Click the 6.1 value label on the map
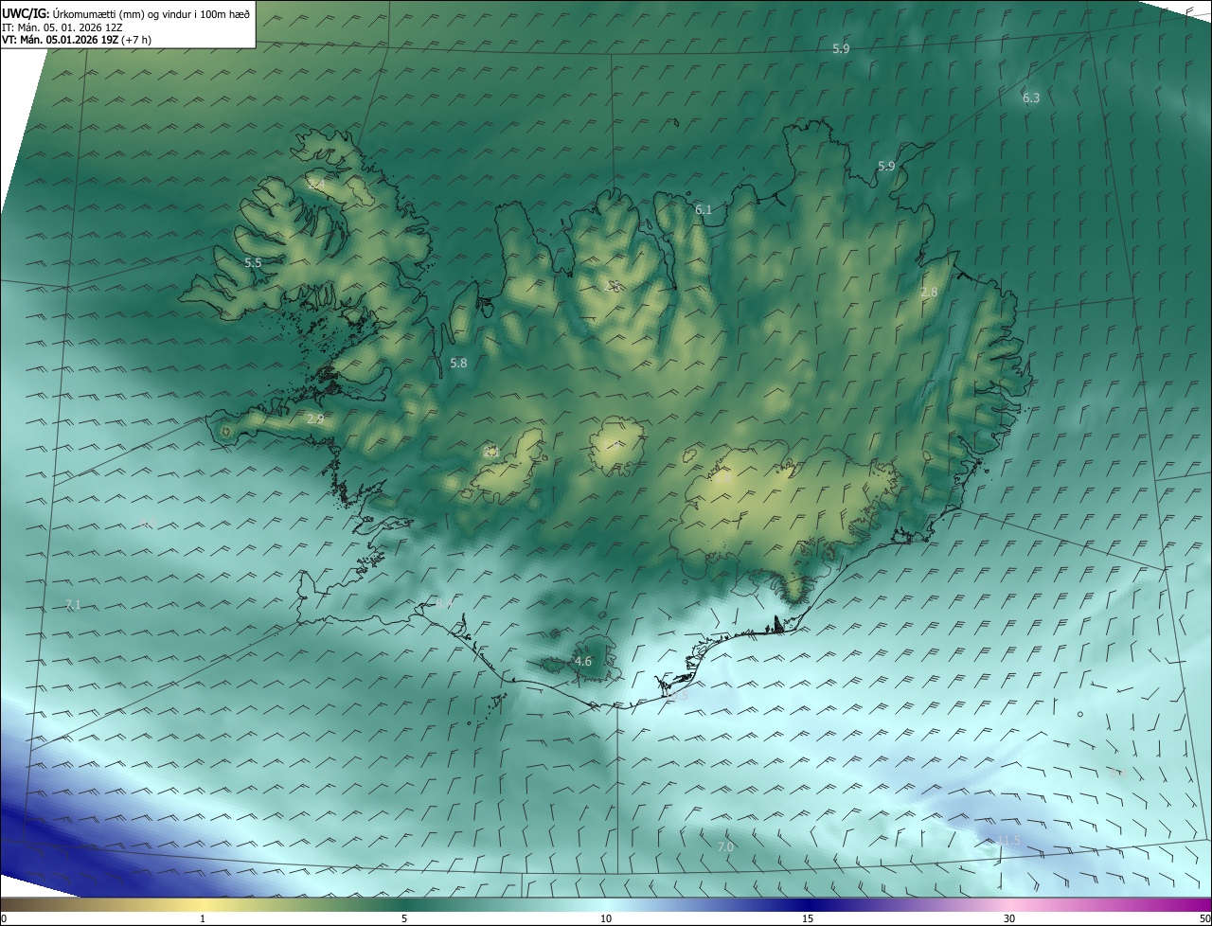The height and width of the screenshot is (926, 1212). point(704,209)
